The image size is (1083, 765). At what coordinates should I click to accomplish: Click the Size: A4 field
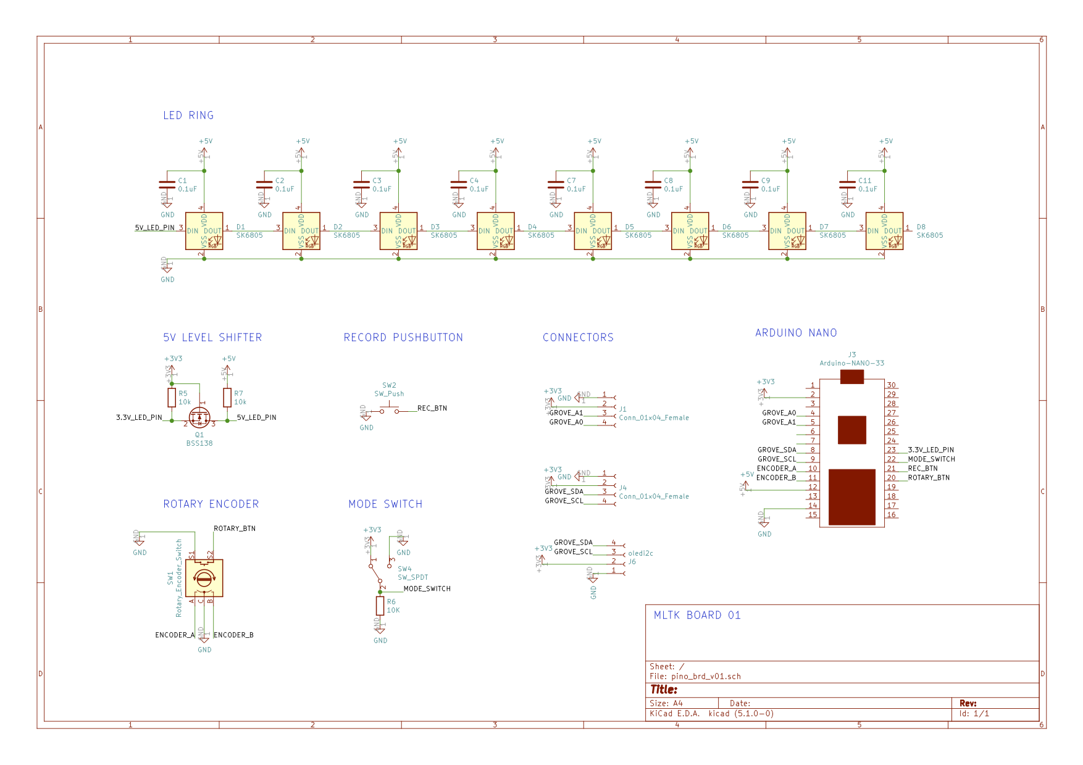(x=666, y=703)
